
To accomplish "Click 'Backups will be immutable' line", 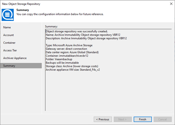I will coord(62,63).
